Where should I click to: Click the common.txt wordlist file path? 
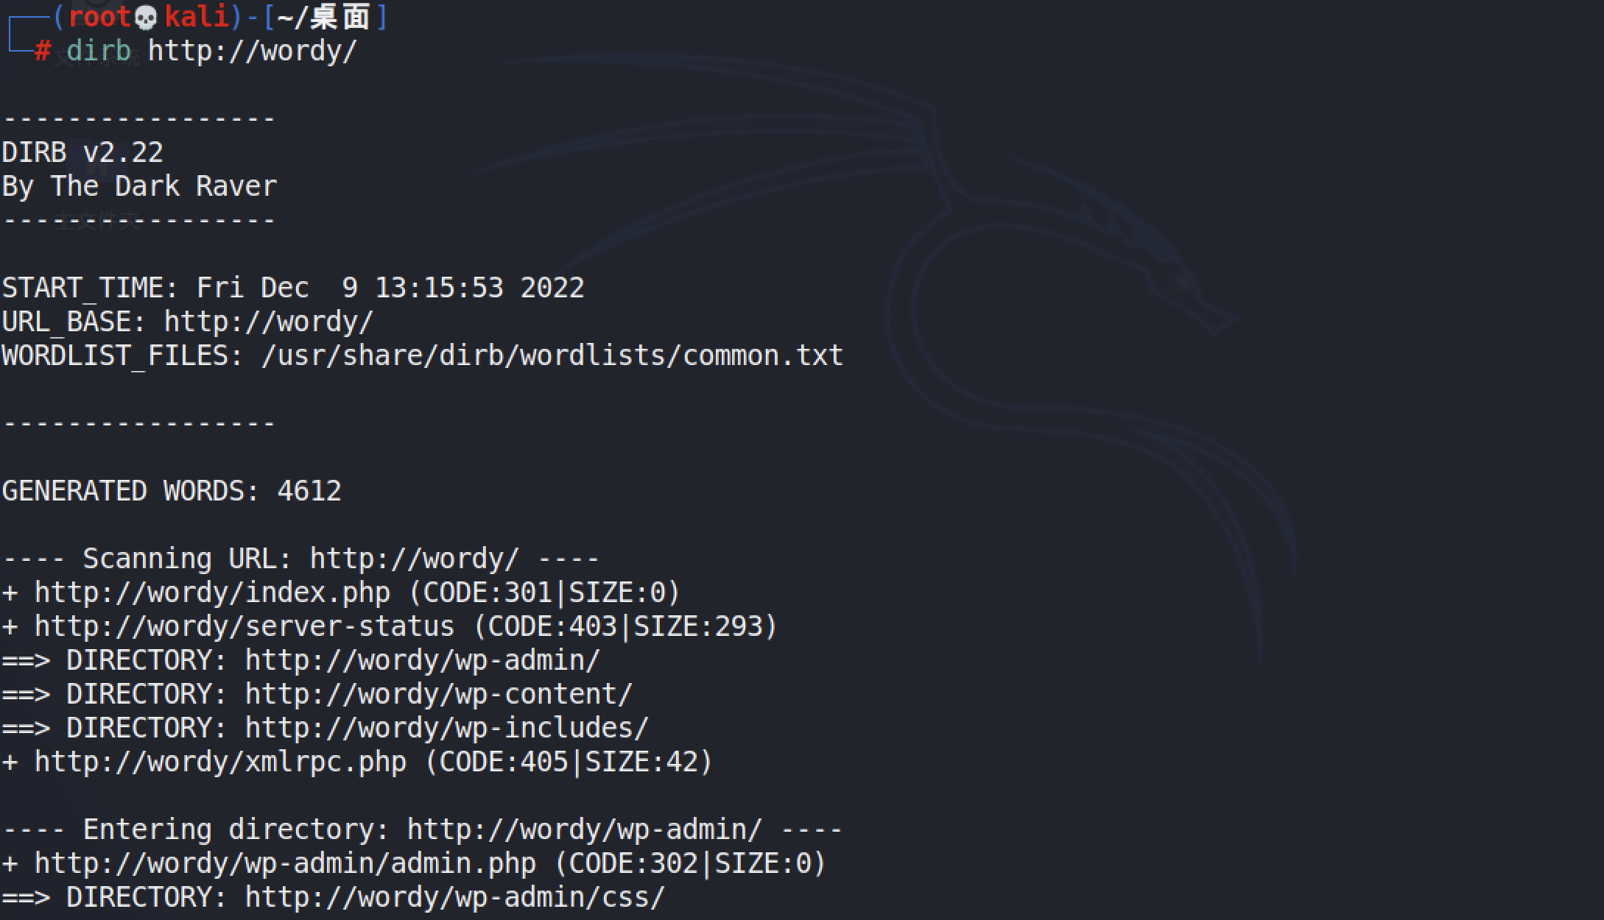552,355
